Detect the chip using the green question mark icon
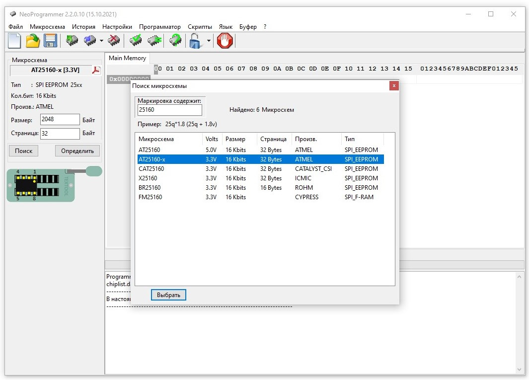 click(x=175, y=41)
